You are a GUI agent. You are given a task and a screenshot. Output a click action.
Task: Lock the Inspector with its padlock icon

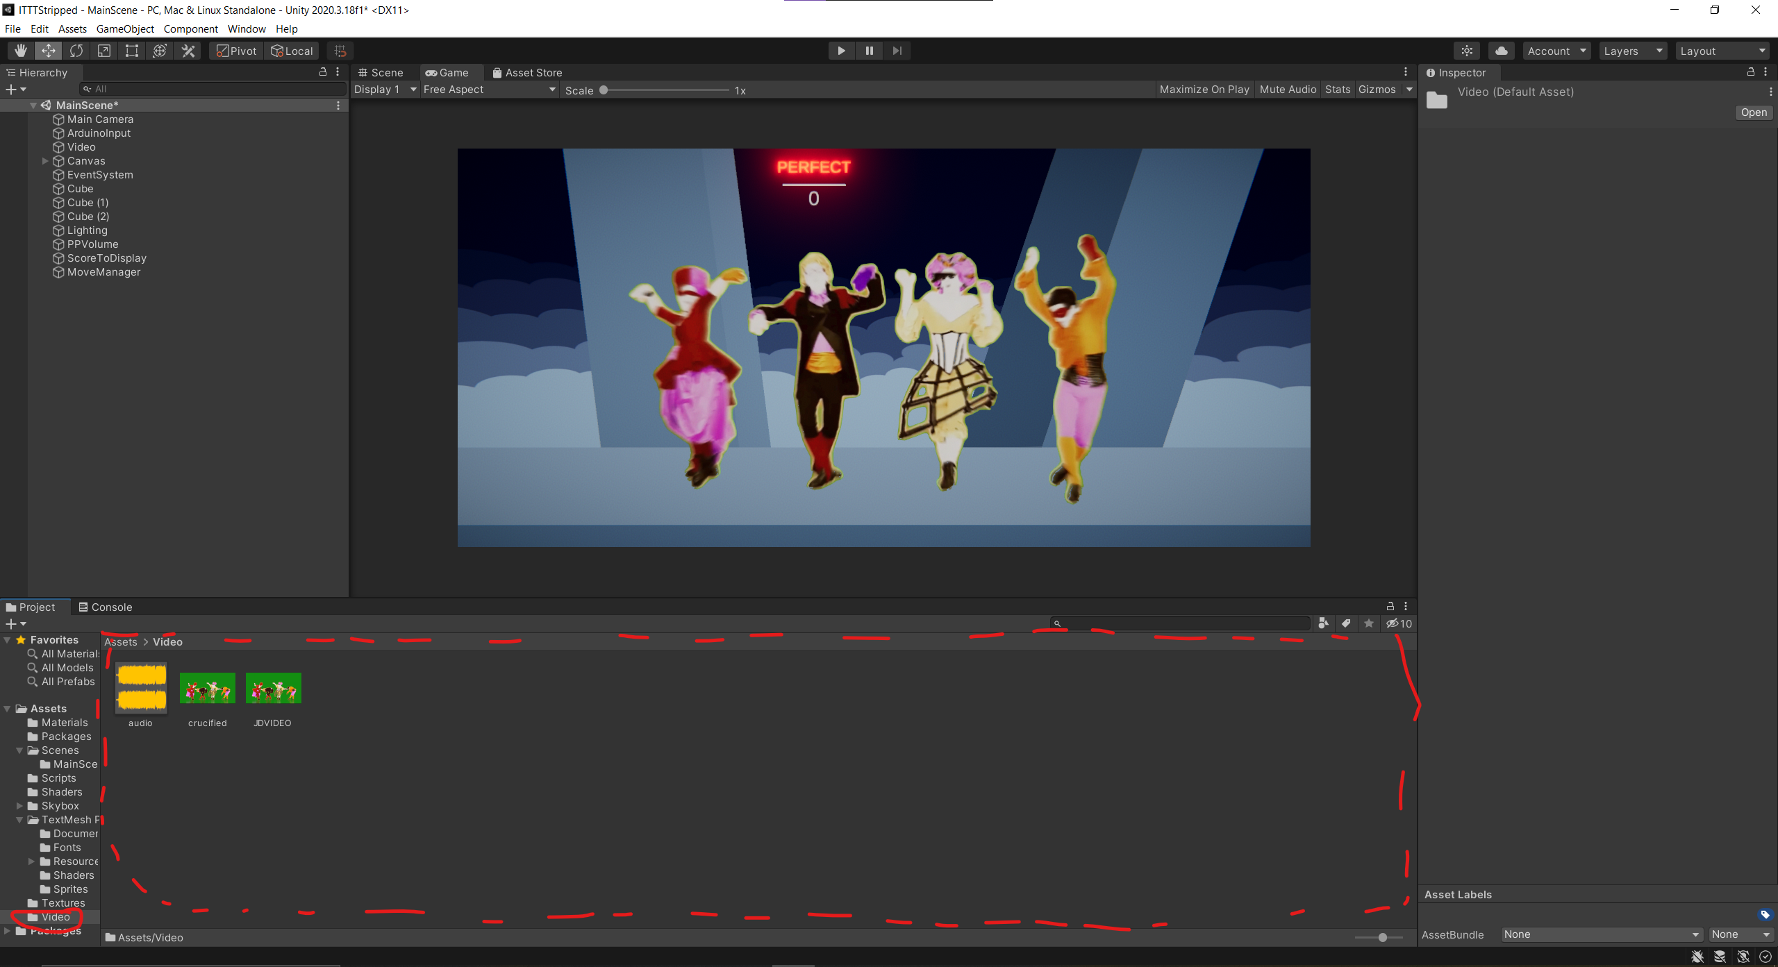coord(1751,72)
